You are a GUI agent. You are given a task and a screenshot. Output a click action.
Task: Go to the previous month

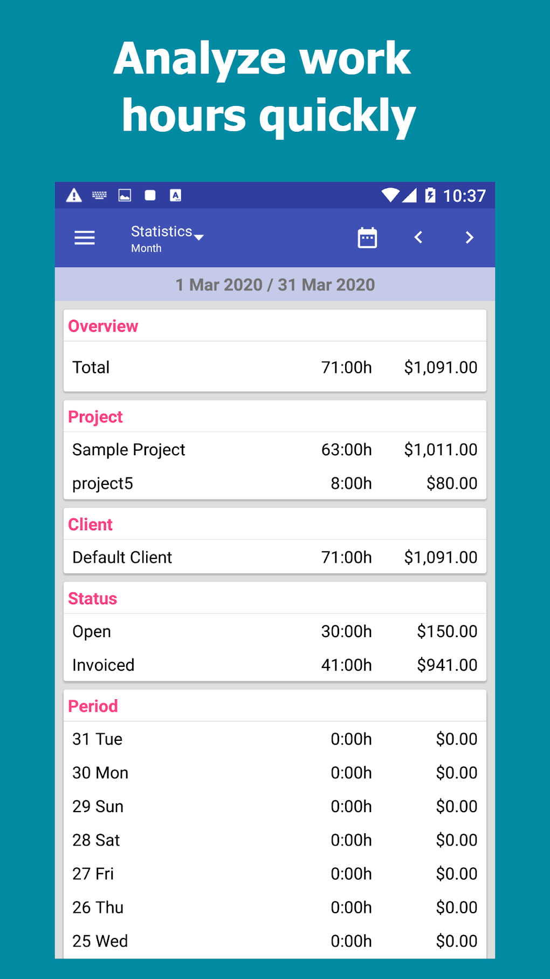click(418, 238)
